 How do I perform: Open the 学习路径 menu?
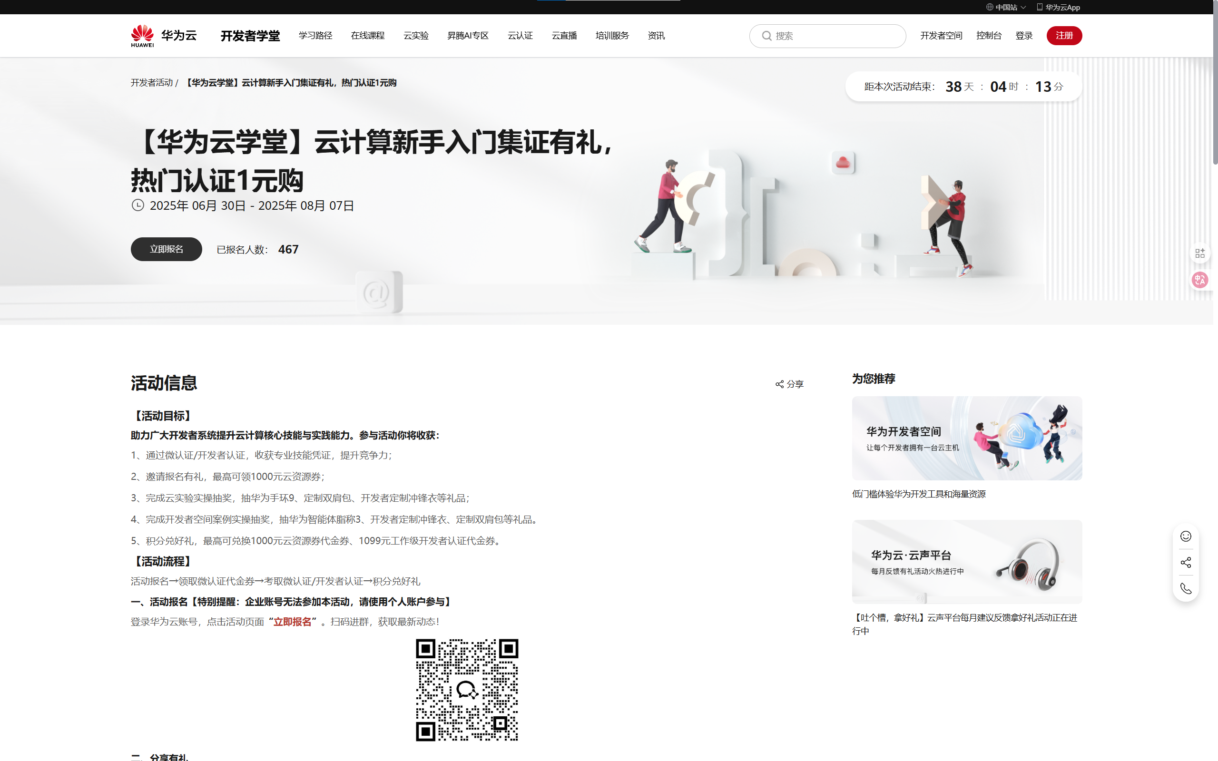315,36
